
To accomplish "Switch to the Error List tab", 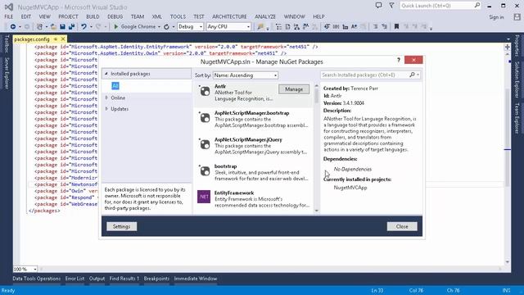I will click(x=75, y=279).
